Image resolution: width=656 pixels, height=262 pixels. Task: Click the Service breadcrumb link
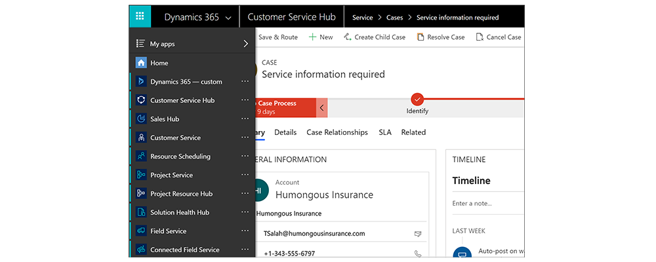362,18
